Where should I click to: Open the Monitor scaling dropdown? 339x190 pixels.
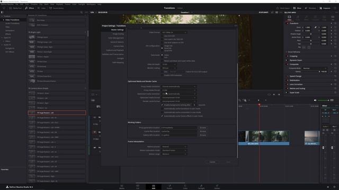coord(168,68)
